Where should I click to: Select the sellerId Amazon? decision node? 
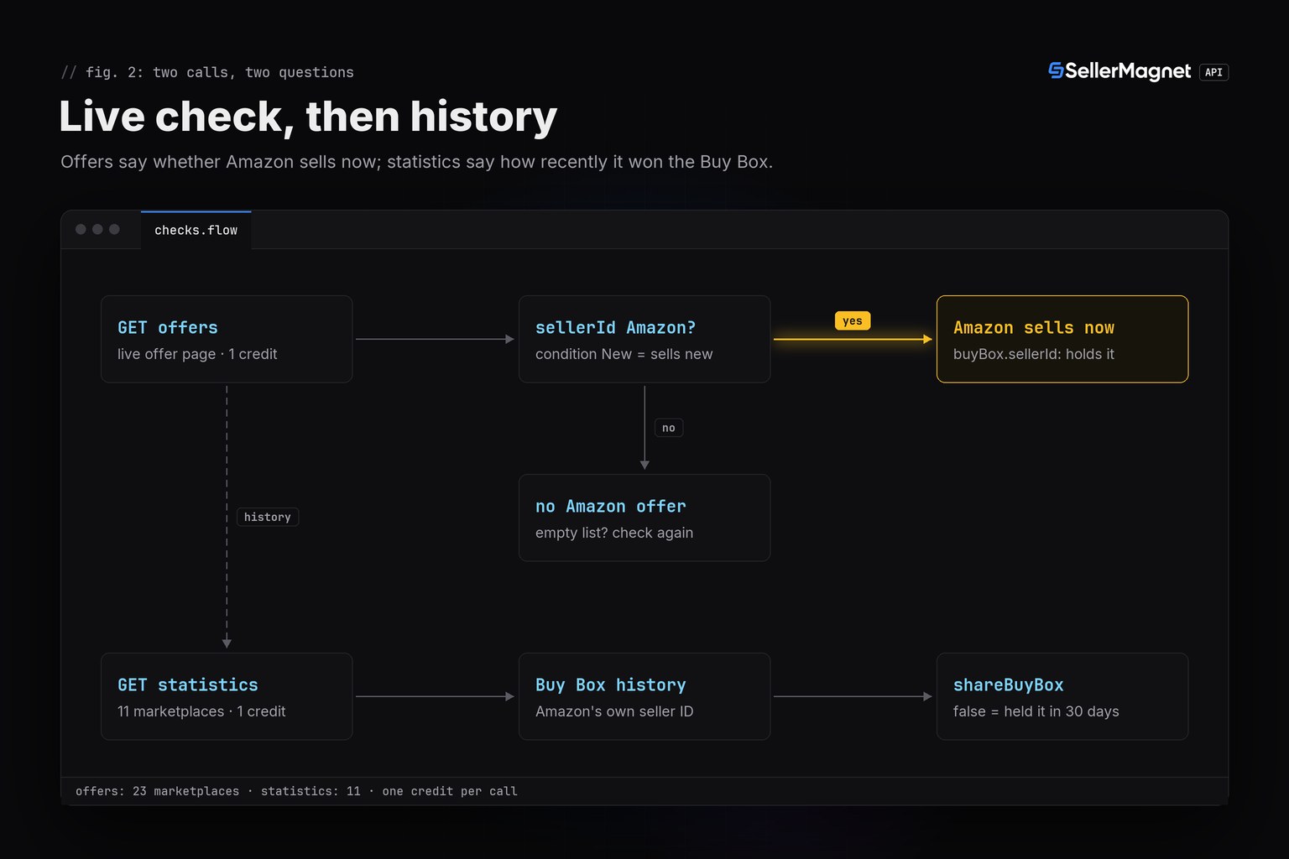pos(644,339)
